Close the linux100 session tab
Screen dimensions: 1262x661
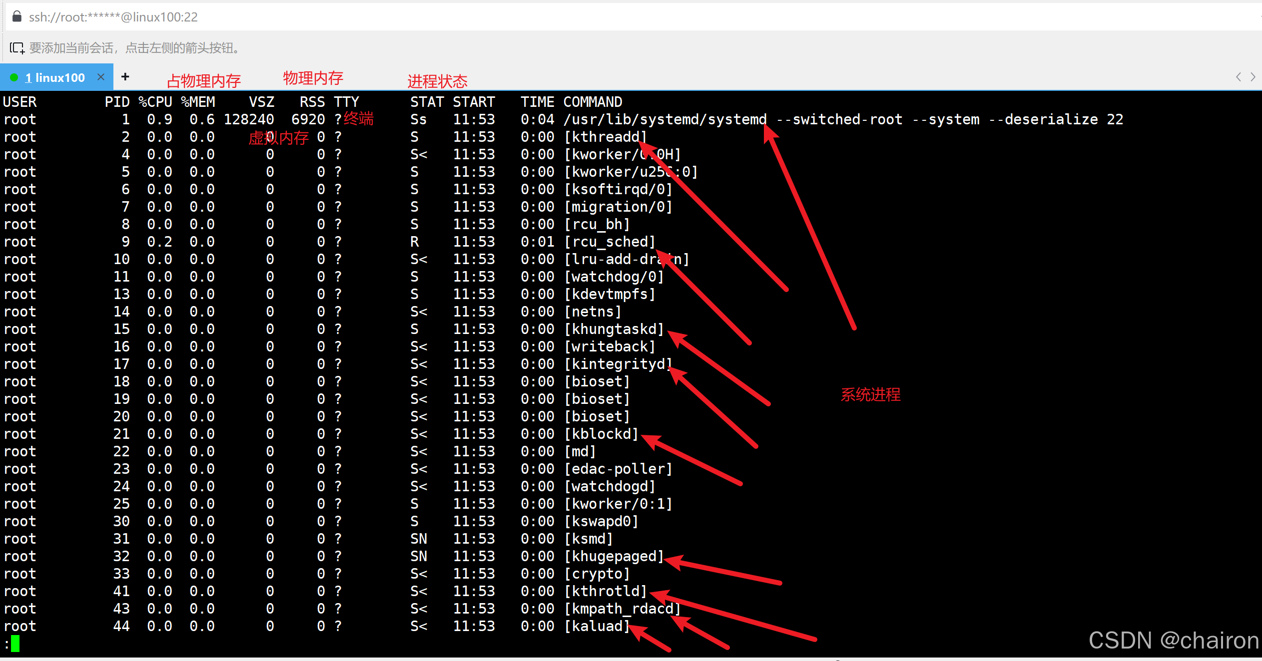(101, 77)
